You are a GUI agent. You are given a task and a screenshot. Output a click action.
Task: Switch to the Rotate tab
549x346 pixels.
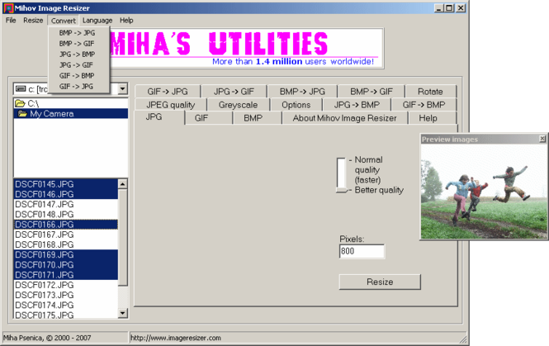[431, 92]
